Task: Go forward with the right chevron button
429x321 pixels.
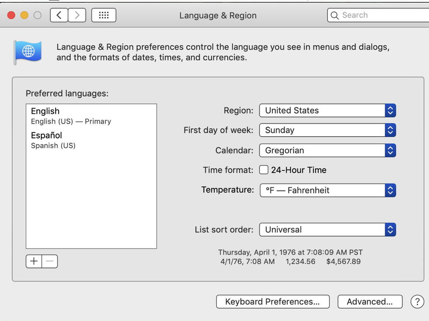Action: pos(77,15)
